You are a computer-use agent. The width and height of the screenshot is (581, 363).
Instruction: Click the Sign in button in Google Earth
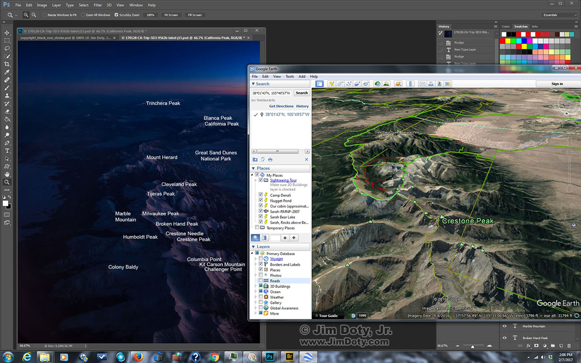click(557, 84)
